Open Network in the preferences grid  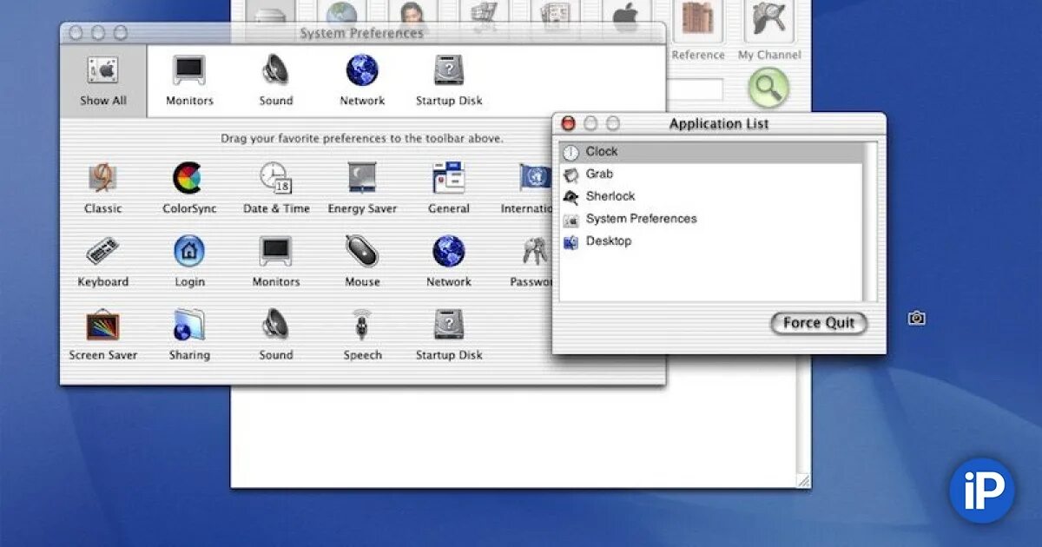point(449,261)
